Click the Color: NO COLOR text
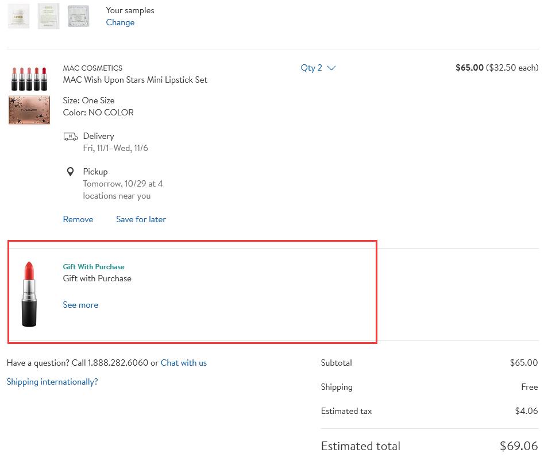Image resolution: width=544 pixels, height=461 pixels. [98, 113]
